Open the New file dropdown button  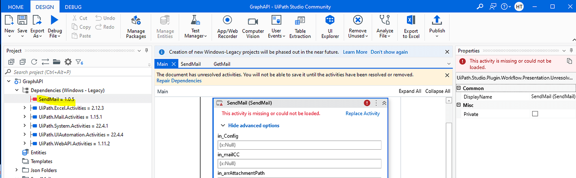click(x=9, y=27)
